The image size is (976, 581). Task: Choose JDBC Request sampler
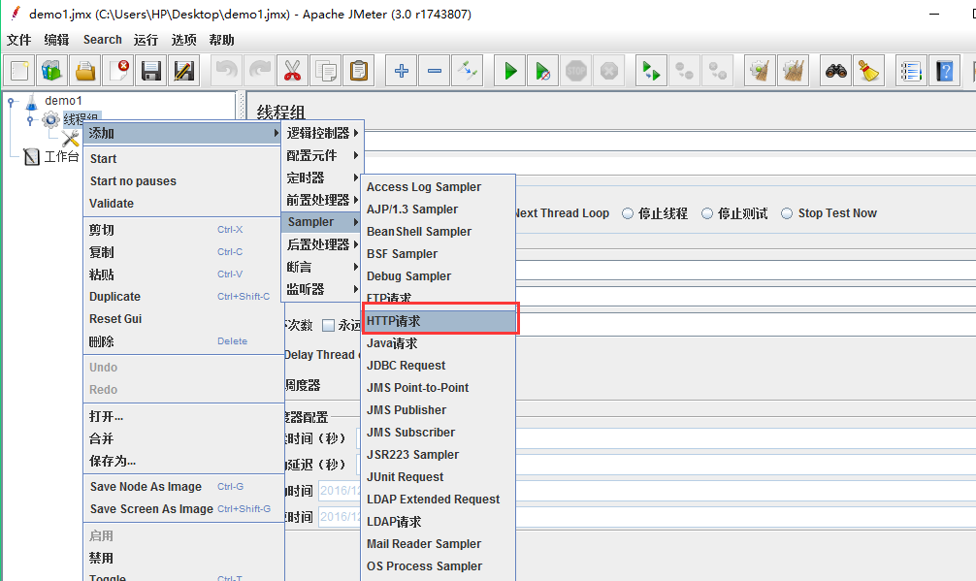point(439,366)
